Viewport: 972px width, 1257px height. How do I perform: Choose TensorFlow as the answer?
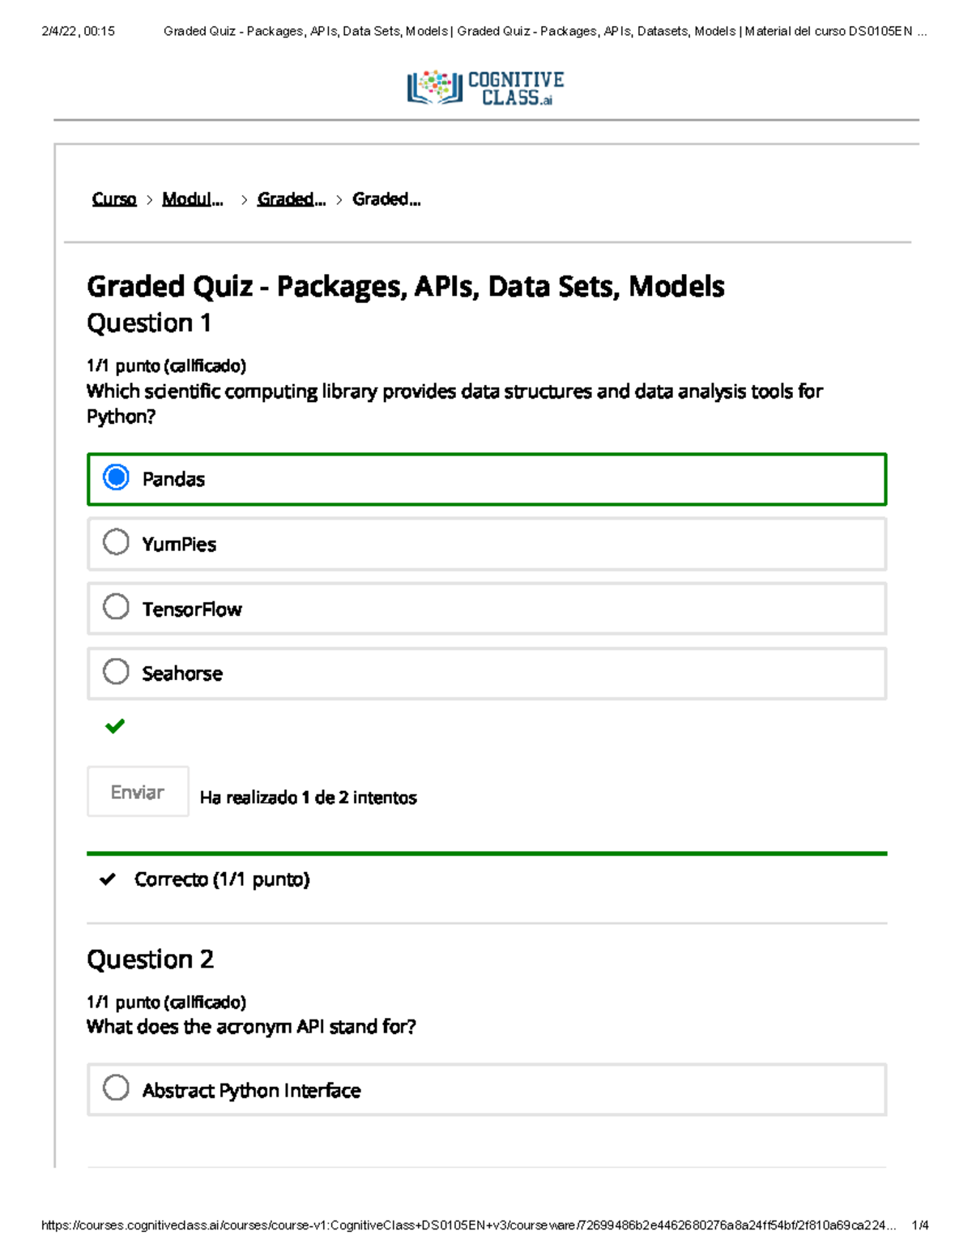click(x=117, y=606)
